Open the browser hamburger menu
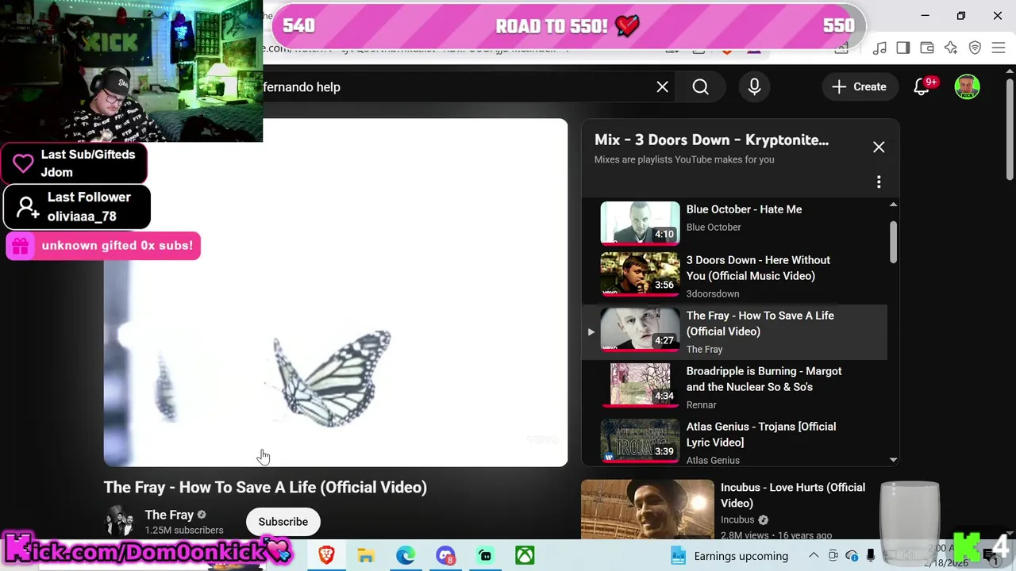The width and height of the screenshot is (1016, 571). point(999,48)
